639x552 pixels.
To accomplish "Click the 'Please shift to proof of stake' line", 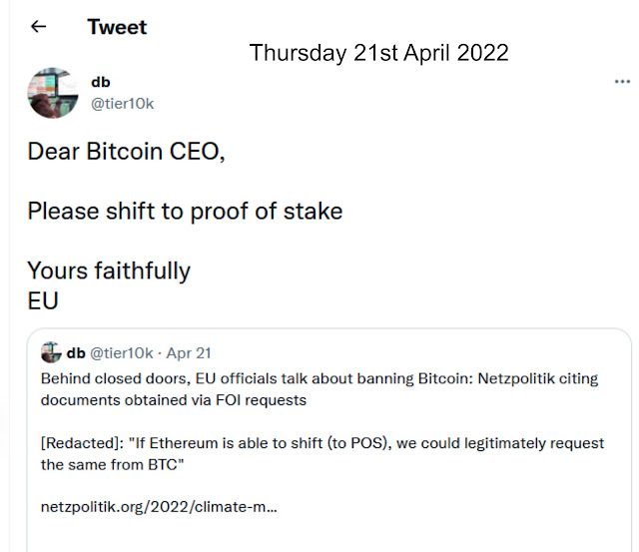I will (x=185, y=212).
